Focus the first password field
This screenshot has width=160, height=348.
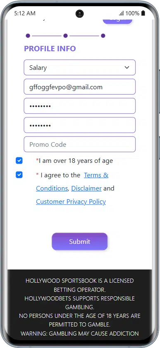(x=80, y=106)
